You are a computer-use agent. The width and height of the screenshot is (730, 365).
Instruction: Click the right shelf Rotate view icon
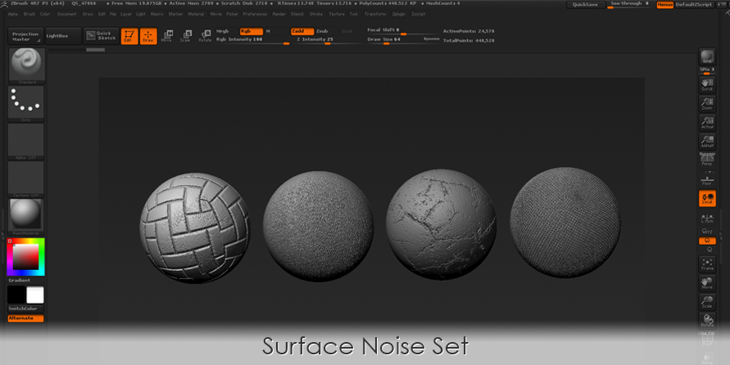[707, 320]
